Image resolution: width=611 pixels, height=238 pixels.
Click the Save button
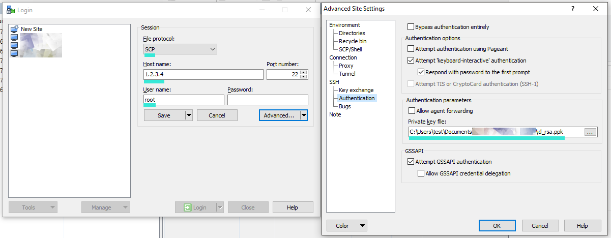coord(164,115)
